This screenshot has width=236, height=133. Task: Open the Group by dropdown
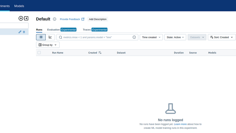(x=48, y=45)
